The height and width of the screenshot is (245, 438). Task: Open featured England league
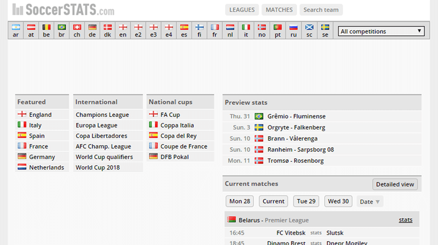pos(40,115)
